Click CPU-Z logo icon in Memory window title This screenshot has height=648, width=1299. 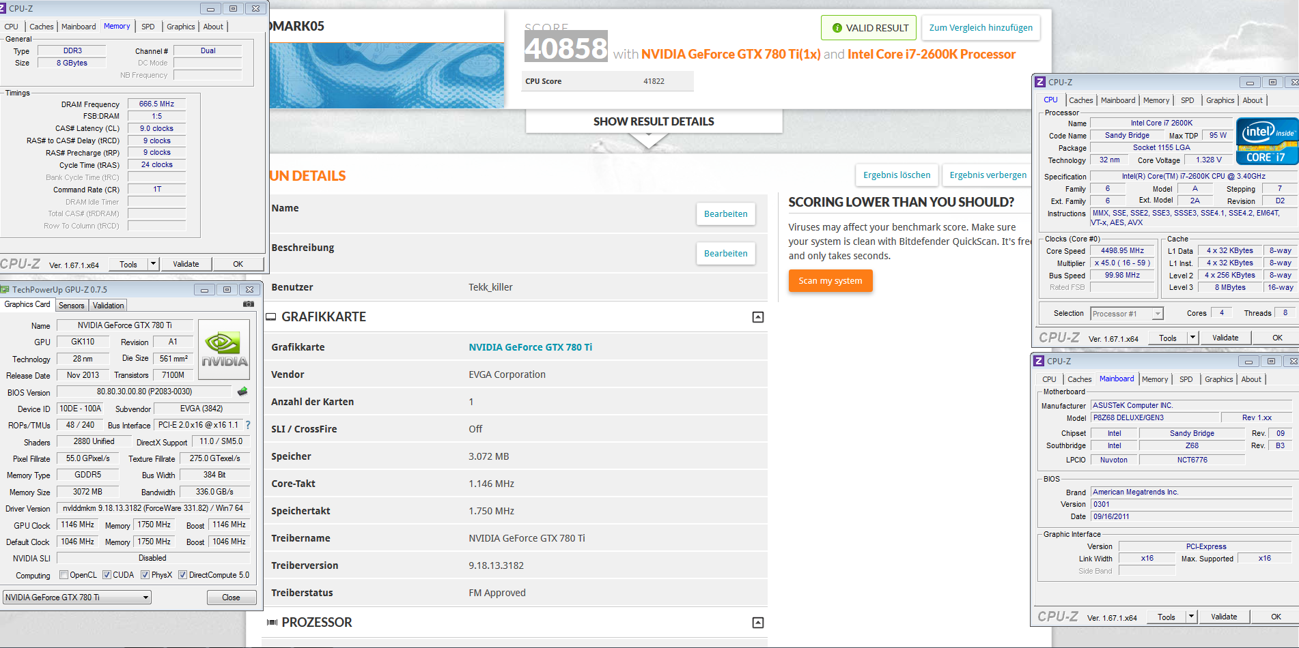click(x=3, y=8)
